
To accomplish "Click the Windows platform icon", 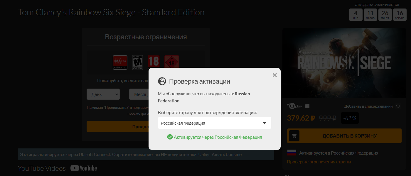I will pyautogui.click(x=307, y=106).
